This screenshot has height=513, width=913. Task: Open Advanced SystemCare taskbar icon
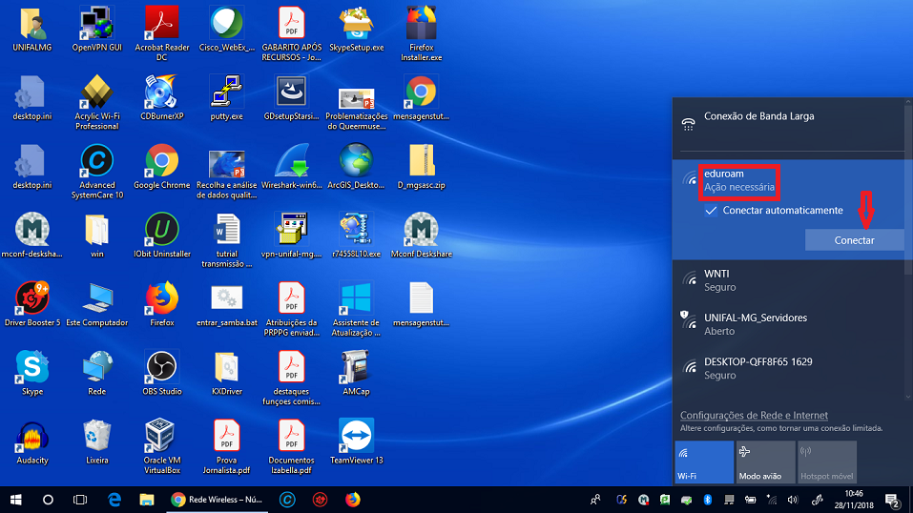[x=287, y=500]
